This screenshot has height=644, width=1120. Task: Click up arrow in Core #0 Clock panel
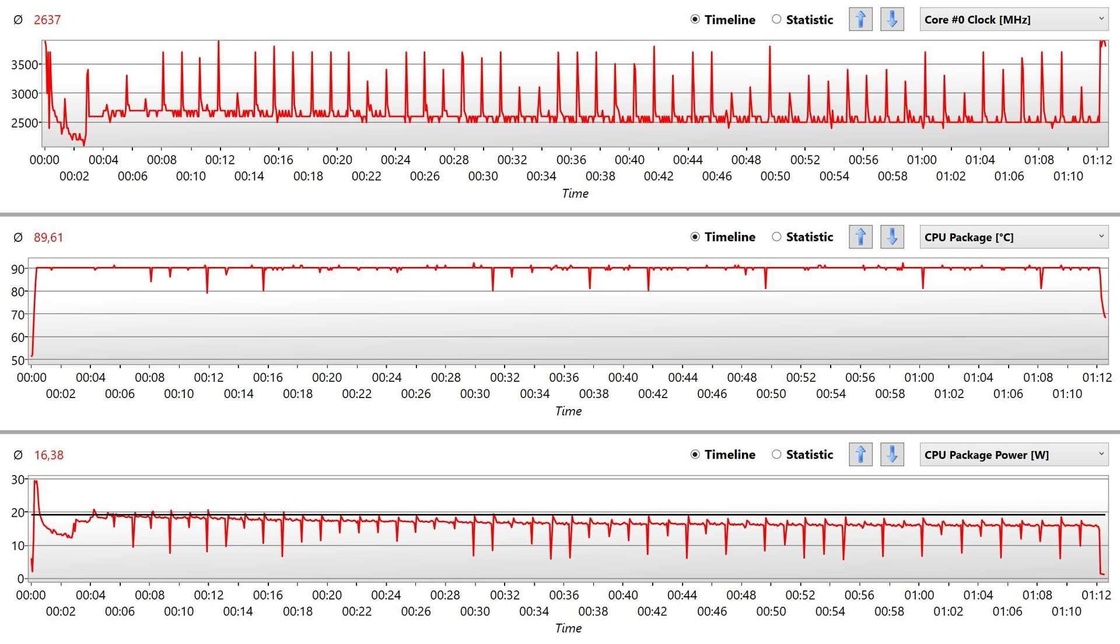860,19
